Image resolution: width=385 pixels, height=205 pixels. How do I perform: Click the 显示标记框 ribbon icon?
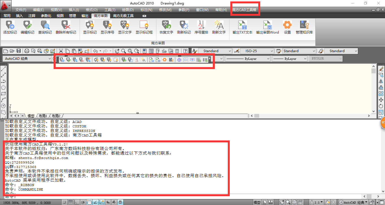(x=144, y=27)
